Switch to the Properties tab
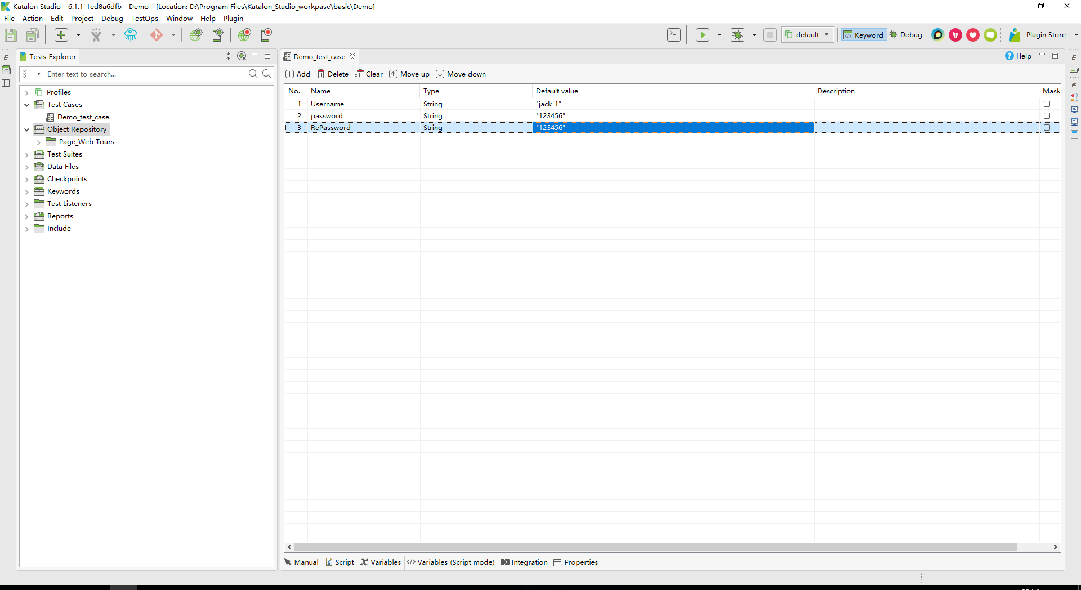The width and height of the screenshot is (1081, 590). pos(576,562)
